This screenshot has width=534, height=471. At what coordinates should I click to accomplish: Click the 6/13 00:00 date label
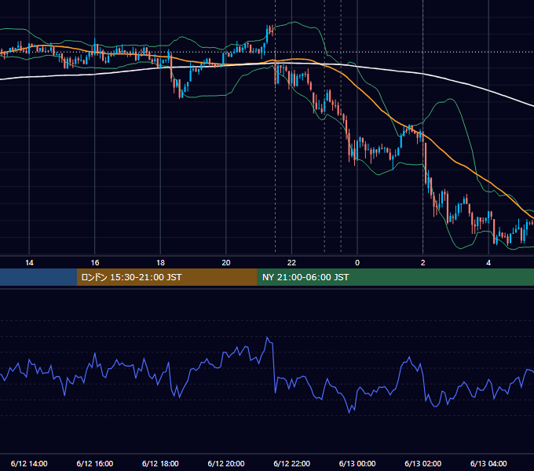tap(357, 463)
